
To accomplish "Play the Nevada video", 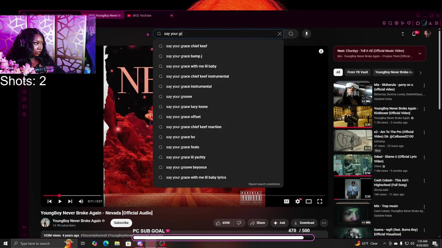I will pyautogui.click(x=60, y=201).
